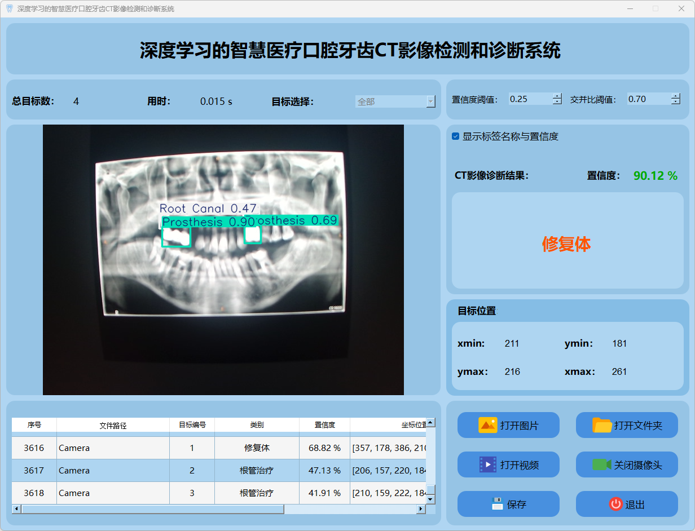
Task: Click the folder icon on Open Folder button
Action: coord(602,425)
